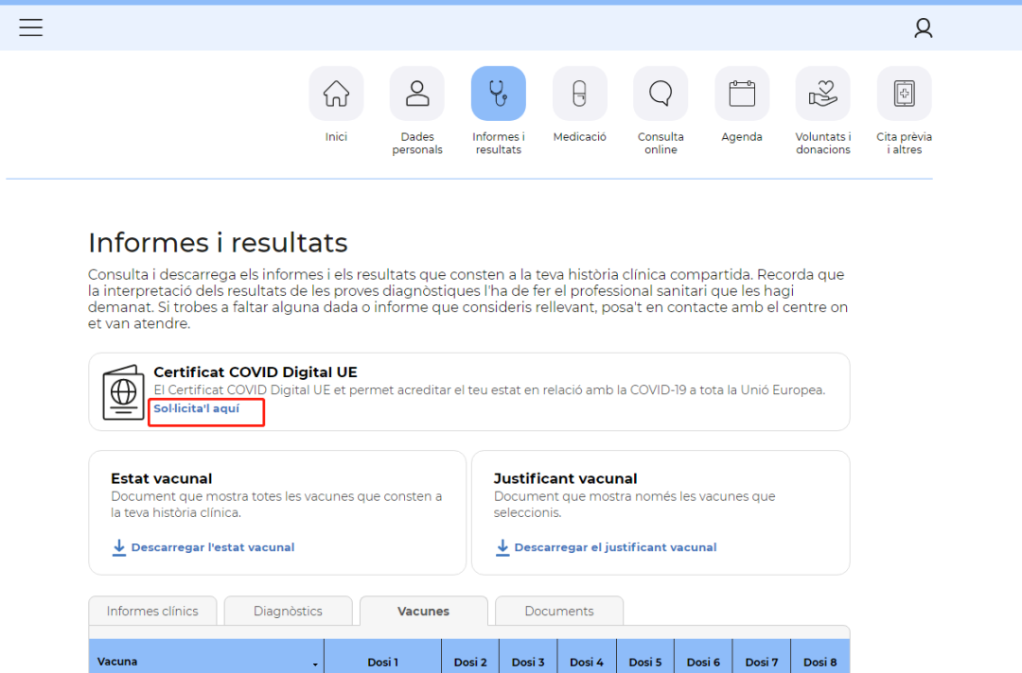Open Medicació pill icon
1022x673 pixels.
(x=579, y=94)
